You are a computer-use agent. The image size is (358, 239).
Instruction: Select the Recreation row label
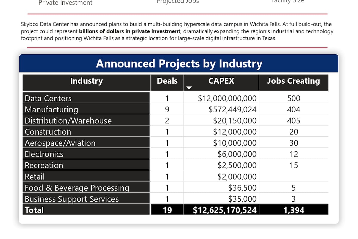[x=44, y=166]
